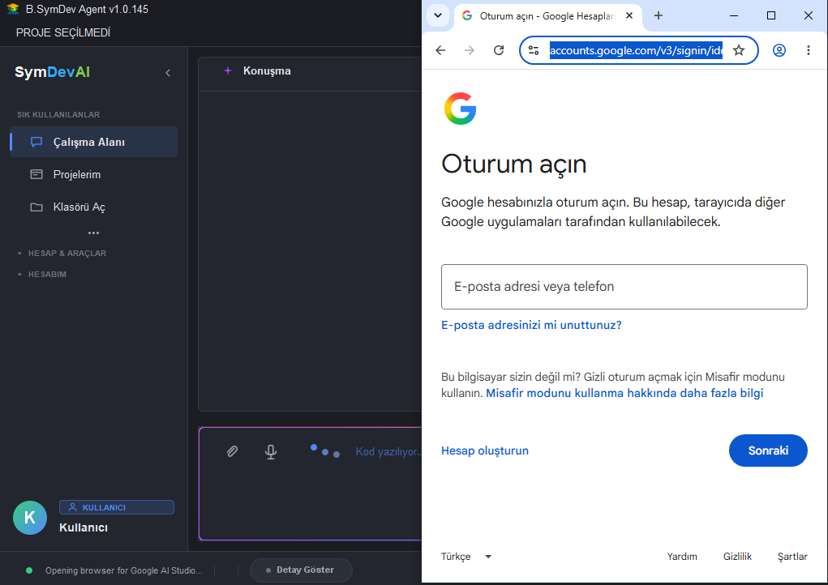This screenshot has height=585, width=828.
Task: Close the Google Hesapları browser tab
Action: coord(629,16)
